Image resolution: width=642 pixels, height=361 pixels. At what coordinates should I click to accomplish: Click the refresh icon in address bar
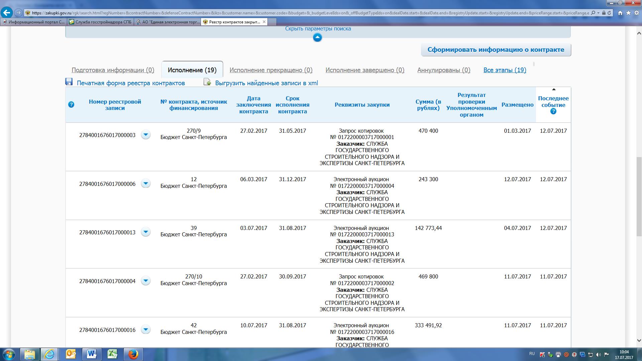609,13
